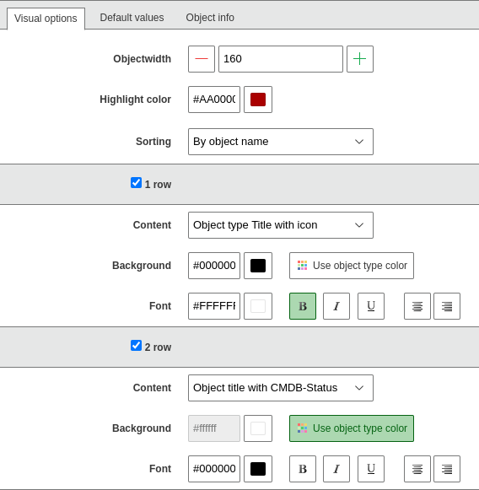Enable Use object type color for row 1
This screenshot has height=490, width=479.
(x=352, y=266)
